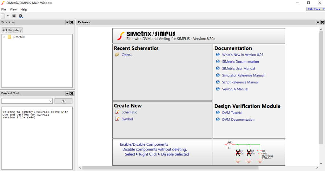The image size is (325, 171).
Task: Click globe icon beside SIMetrix Documentation
Action: tap(218, 61)
